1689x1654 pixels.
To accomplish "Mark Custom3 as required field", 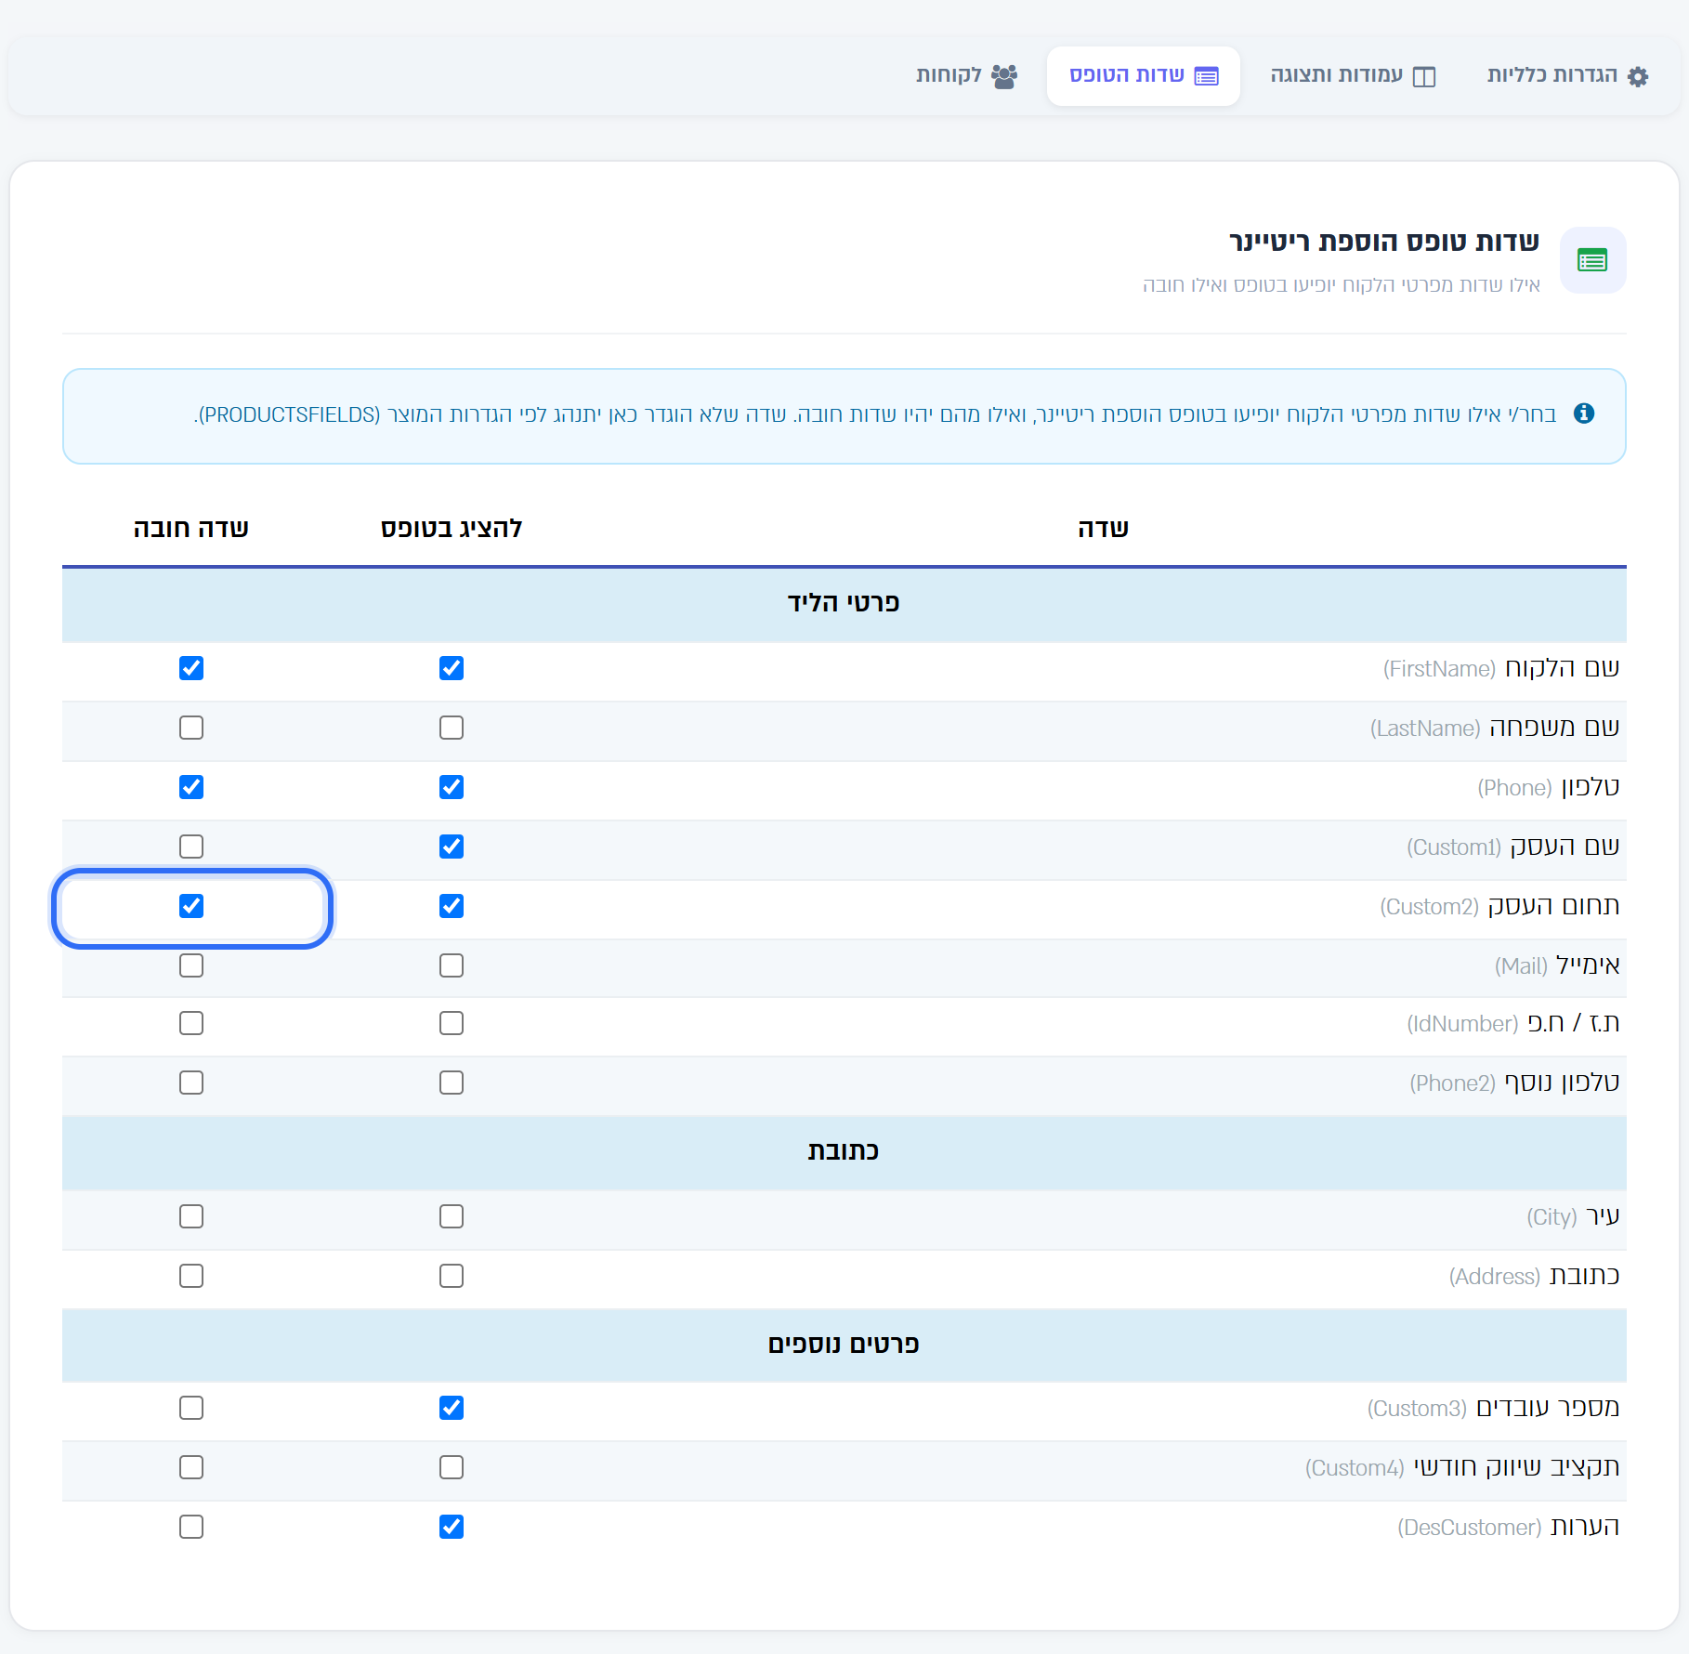I will coord(191,1408).
